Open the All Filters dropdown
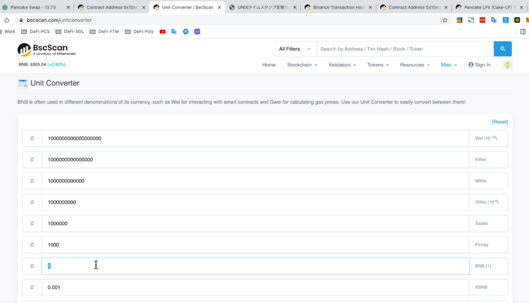 click(295, 49)
